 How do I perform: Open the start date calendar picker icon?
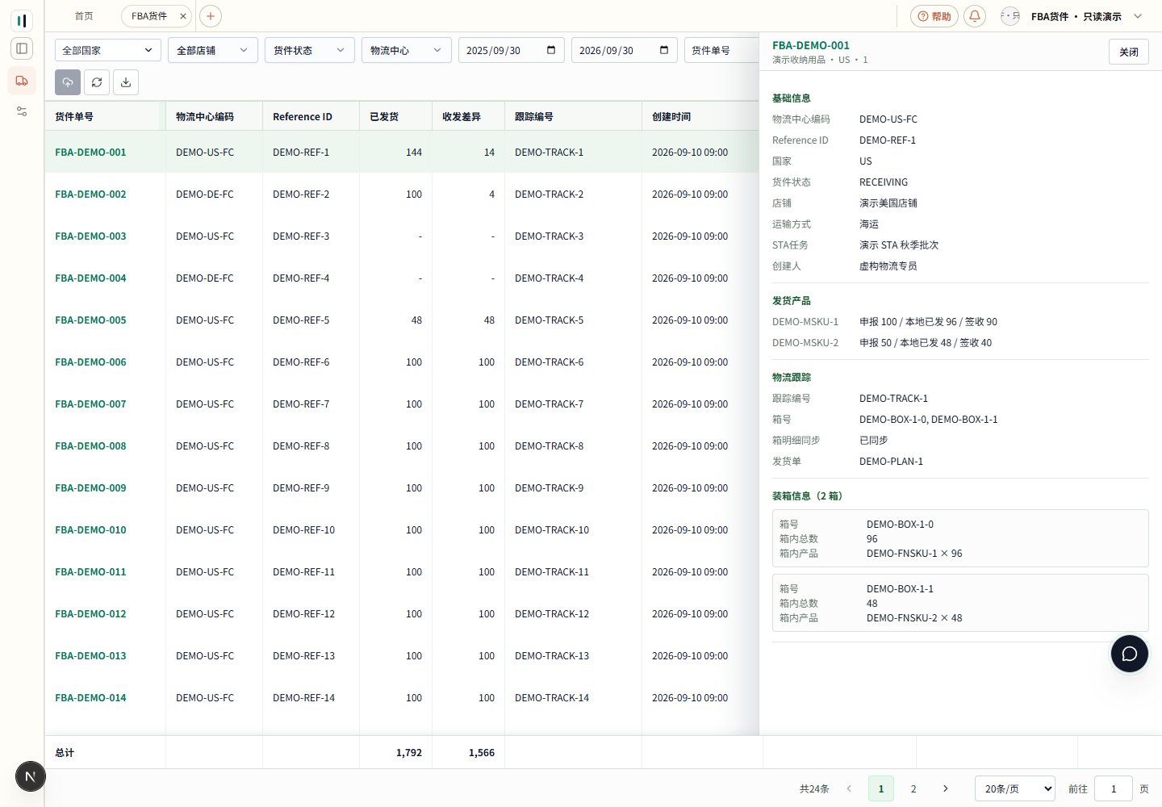click(x=551, y=50)
